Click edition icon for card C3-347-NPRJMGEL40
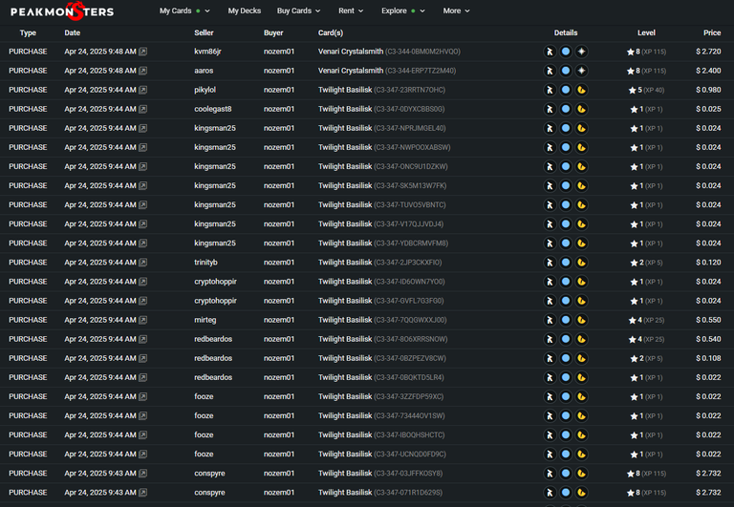 coord(550,128)
